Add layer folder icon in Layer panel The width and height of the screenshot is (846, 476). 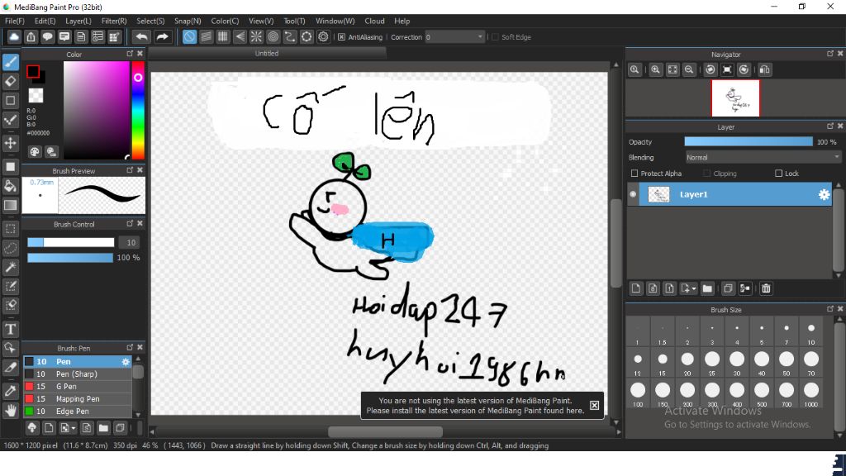[x=707, y=288]
